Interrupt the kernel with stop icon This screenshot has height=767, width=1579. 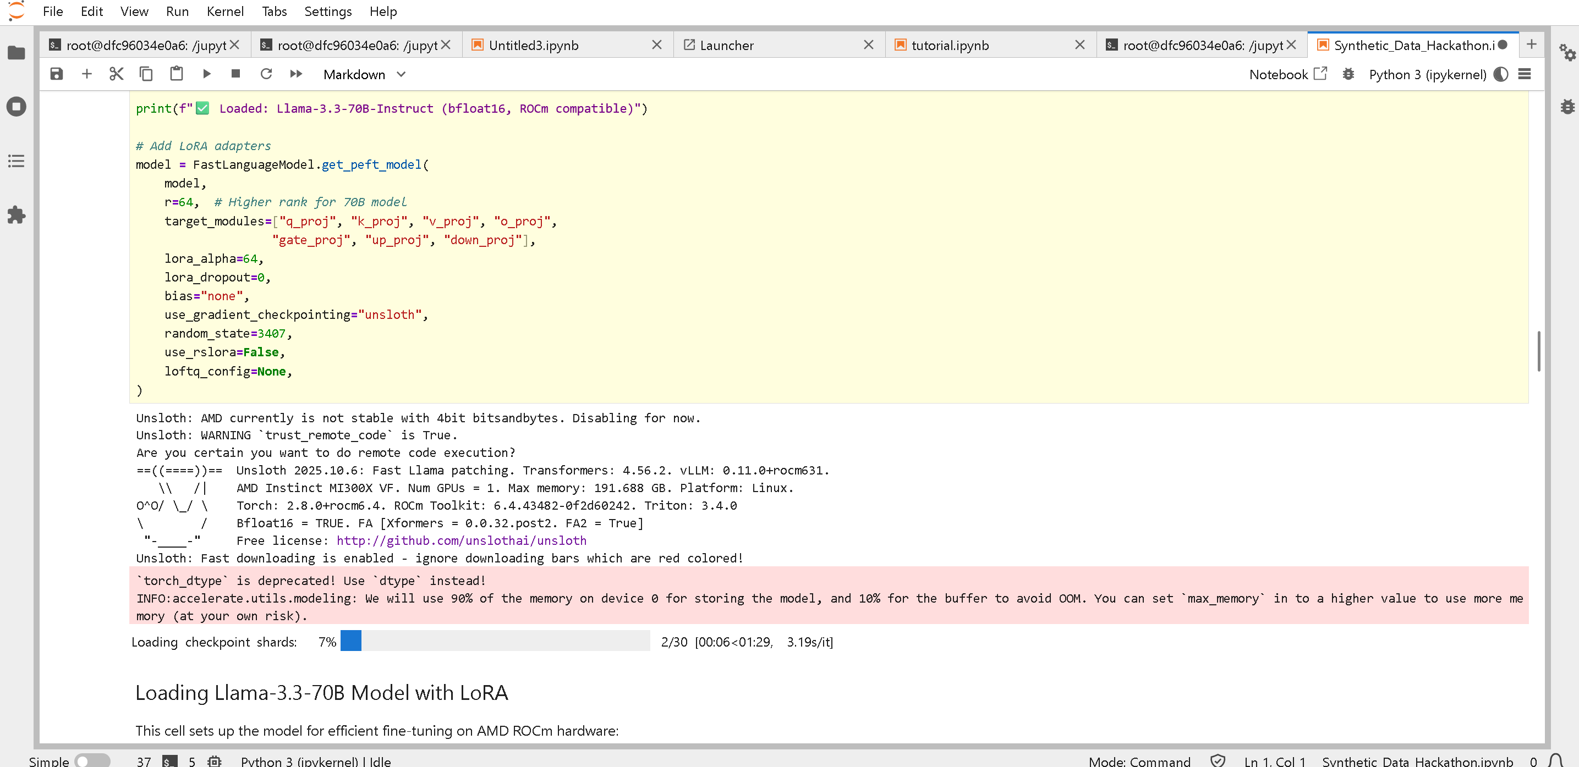coord(235,74)
